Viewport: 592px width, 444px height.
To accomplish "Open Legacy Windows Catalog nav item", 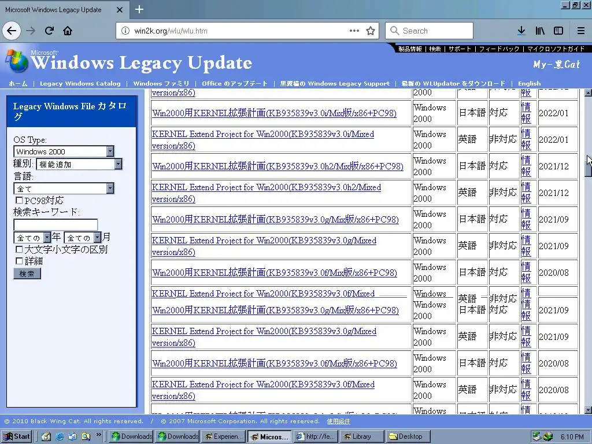I will point(80,83).
